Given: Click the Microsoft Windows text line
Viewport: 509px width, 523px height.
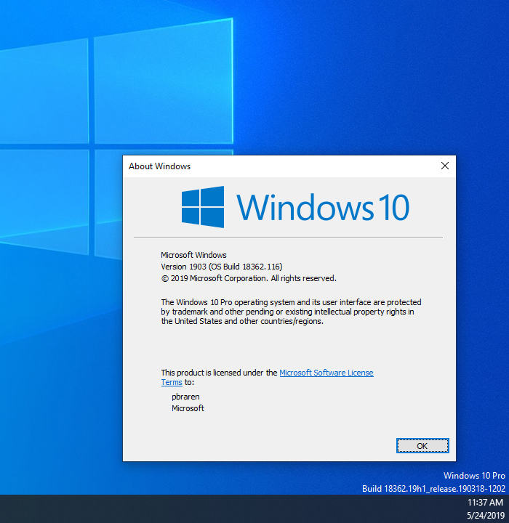Looking at the screenshot, I should coord(193,255).
